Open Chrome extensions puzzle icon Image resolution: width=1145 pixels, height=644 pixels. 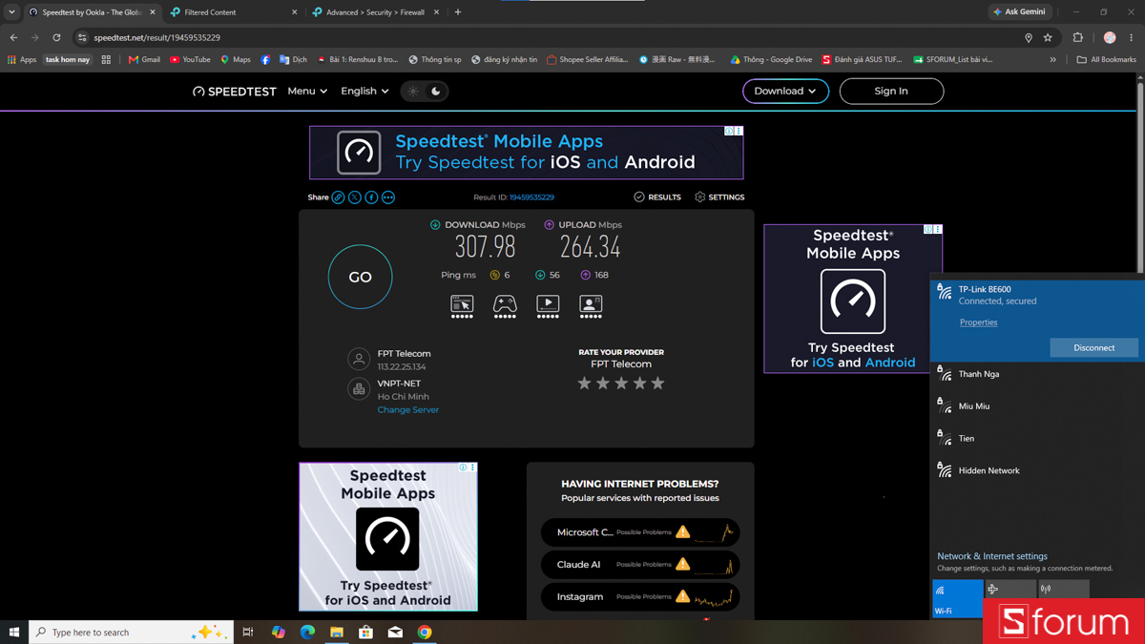click(x=1078, y=37)
